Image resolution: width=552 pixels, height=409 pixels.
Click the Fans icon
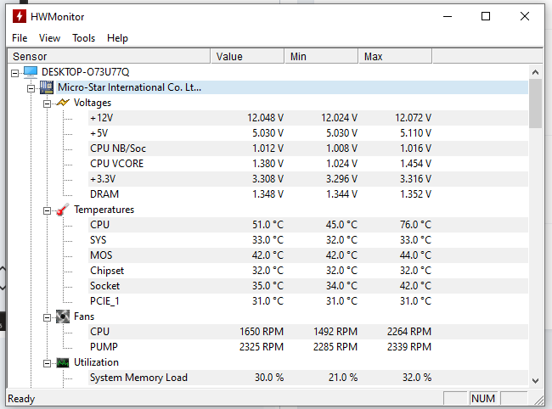coord(63,317)
